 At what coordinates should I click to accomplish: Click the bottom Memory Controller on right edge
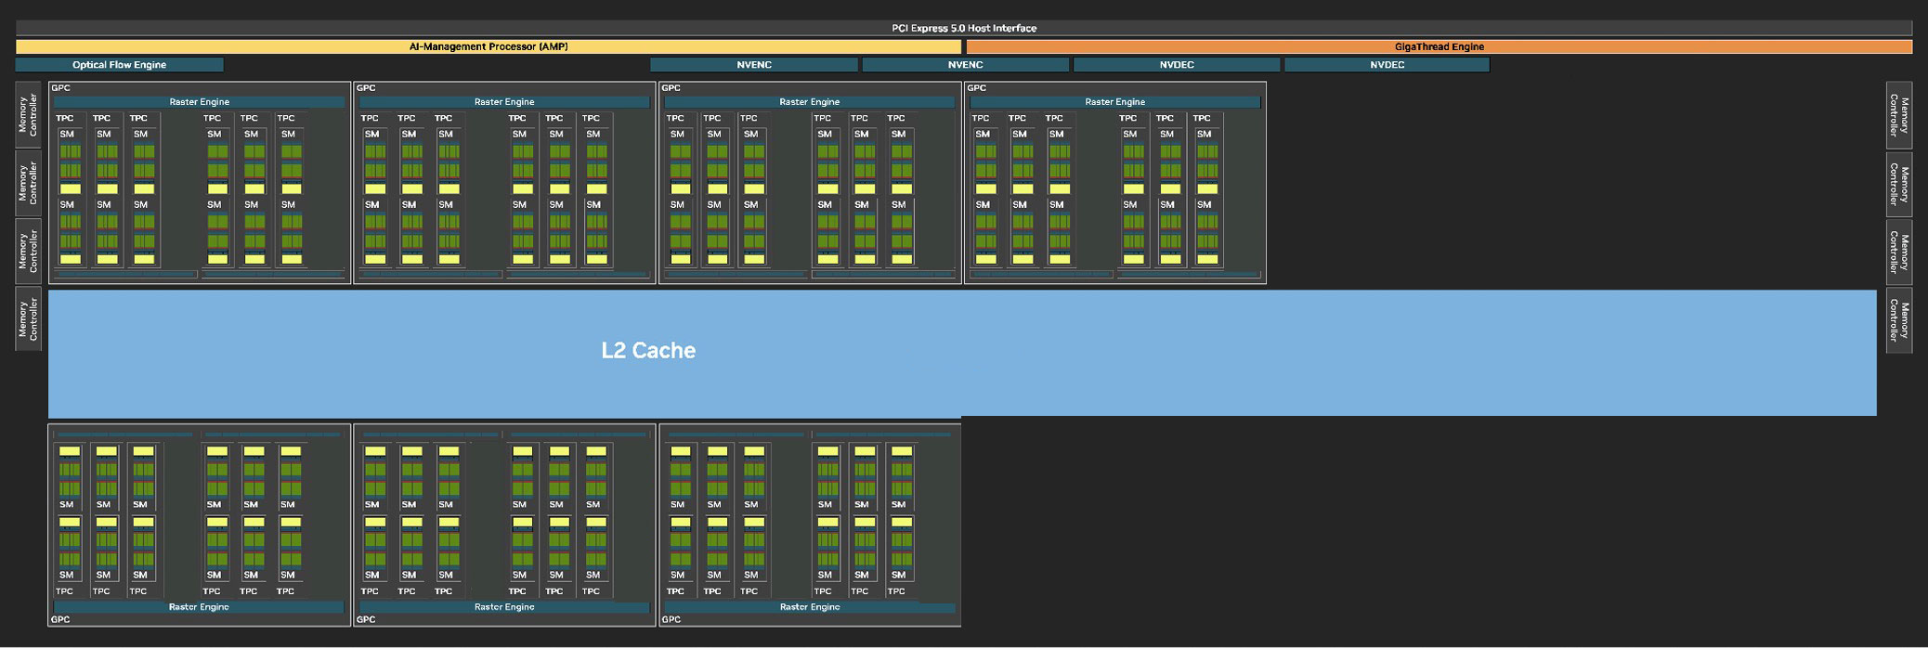click(x=1899, y=319)
